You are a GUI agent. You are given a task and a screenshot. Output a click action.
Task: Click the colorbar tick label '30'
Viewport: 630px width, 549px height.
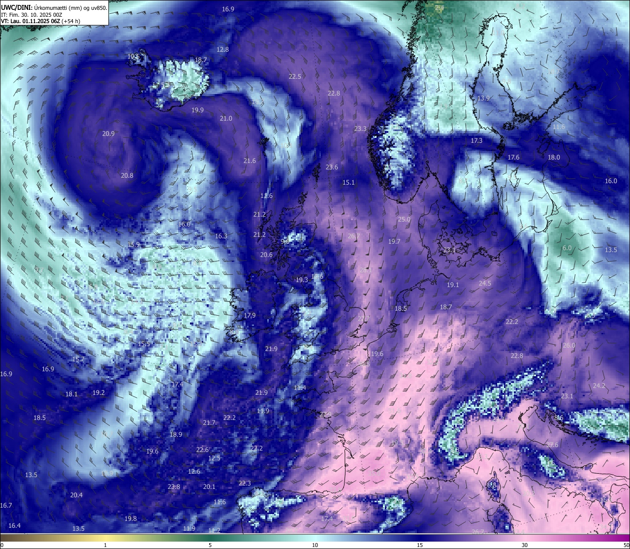(x=525, y=545)
